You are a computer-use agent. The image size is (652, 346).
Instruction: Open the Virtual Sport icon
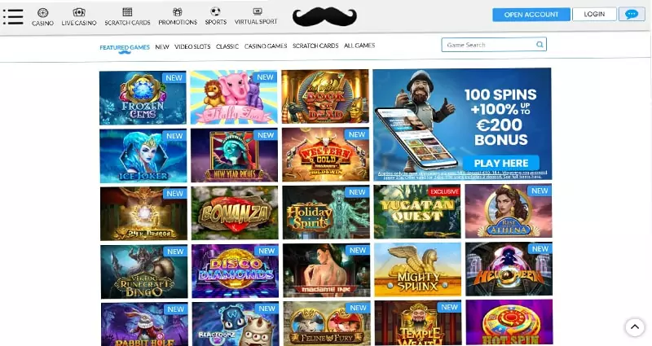(x=258, y=11)
